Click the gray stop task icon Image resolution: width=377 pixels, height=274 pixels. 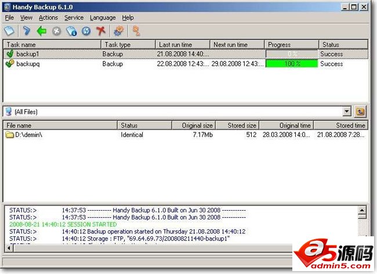(x=56, y=31)
